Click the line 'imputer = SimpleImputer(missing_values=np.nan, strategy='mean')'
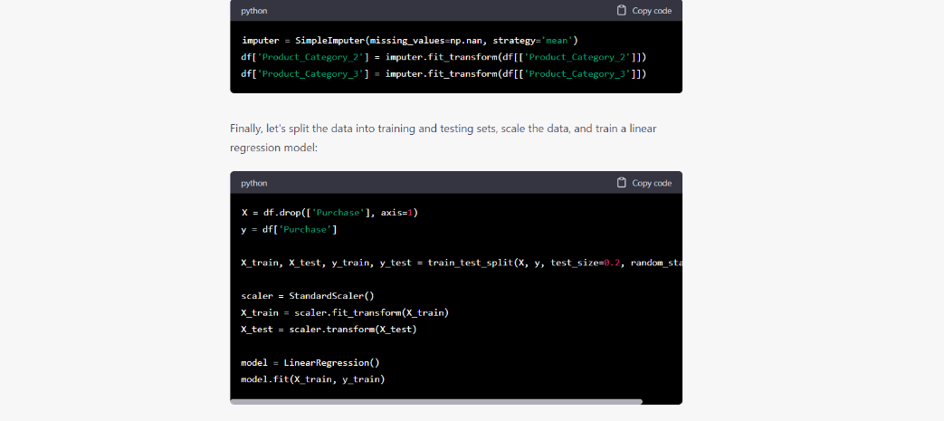This screenshot has width=944, height=421. (409, 41)
